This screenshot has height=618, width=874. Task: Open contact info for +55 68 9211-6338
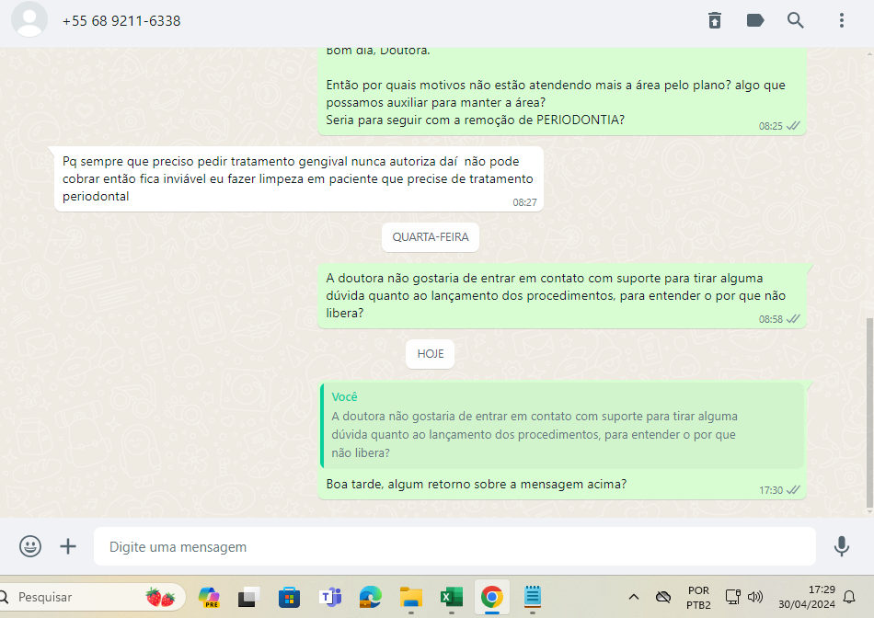pos(121,20)
